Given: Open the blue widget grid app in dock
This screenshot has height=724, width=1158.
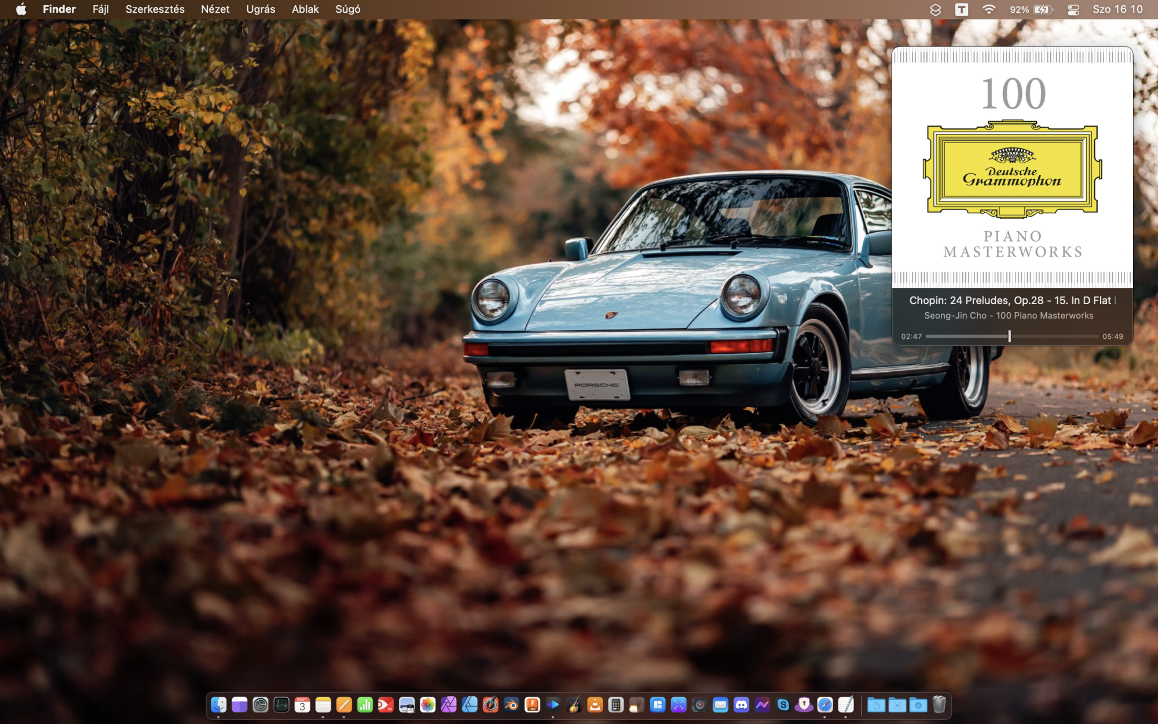Looking at the screenshot, I should (658, 705).
